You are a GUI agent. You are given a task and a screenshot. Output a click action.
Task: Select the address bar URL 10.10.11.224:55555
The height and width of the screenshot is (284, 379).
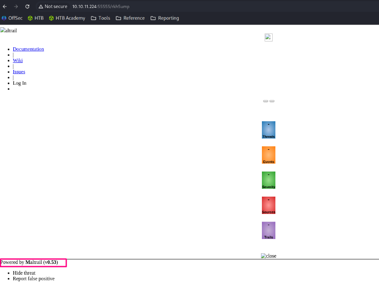click(101, 7)
